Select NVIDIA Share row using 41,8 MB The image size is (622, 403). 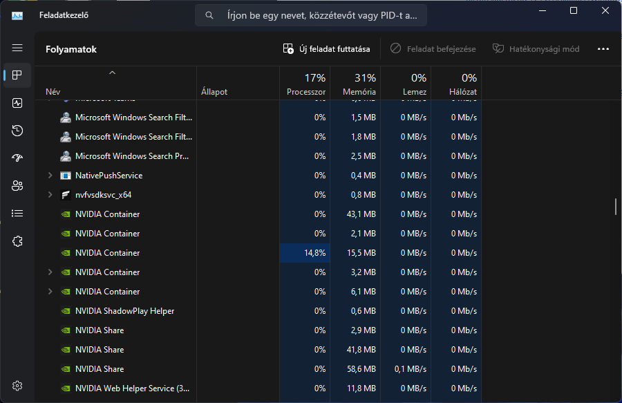pos(258,350)
